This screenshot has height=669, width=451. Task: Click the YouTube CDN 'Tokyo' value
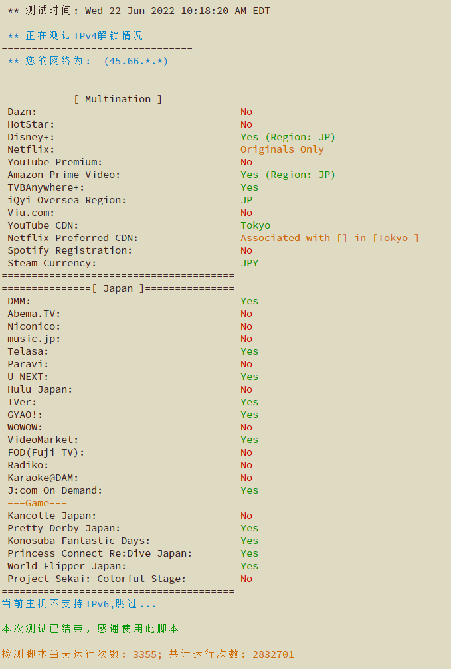coord(256,225)
